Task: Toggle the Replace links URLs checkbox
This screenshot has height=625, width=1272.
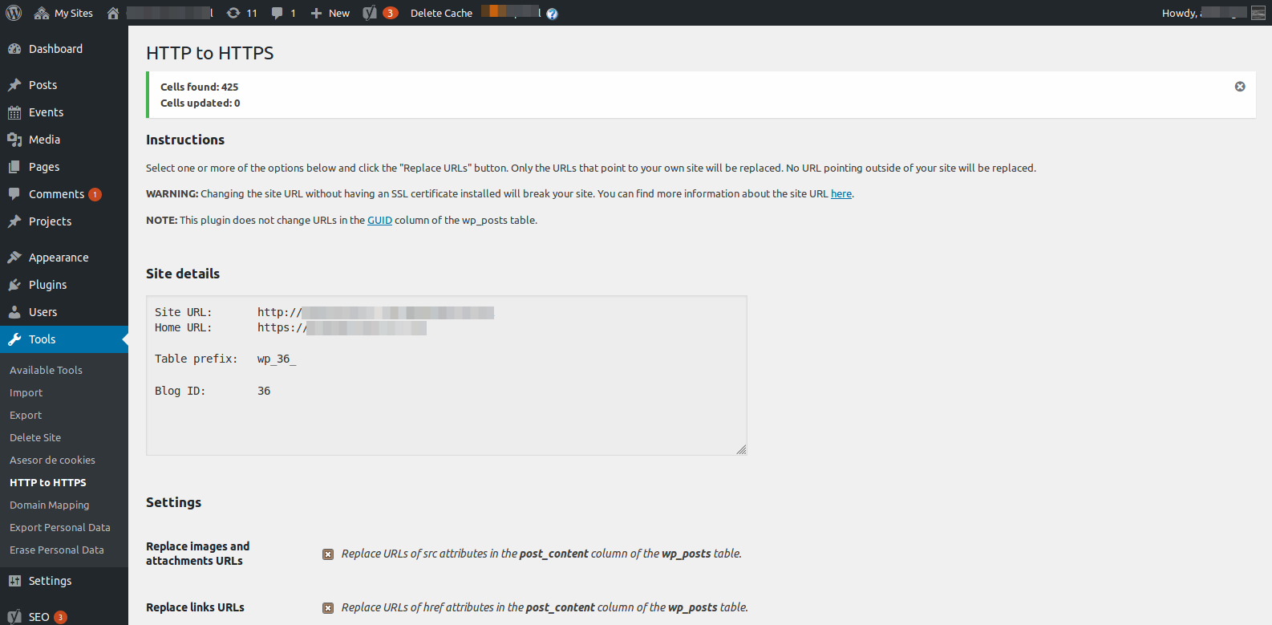Action: click(x=328, y=608)
